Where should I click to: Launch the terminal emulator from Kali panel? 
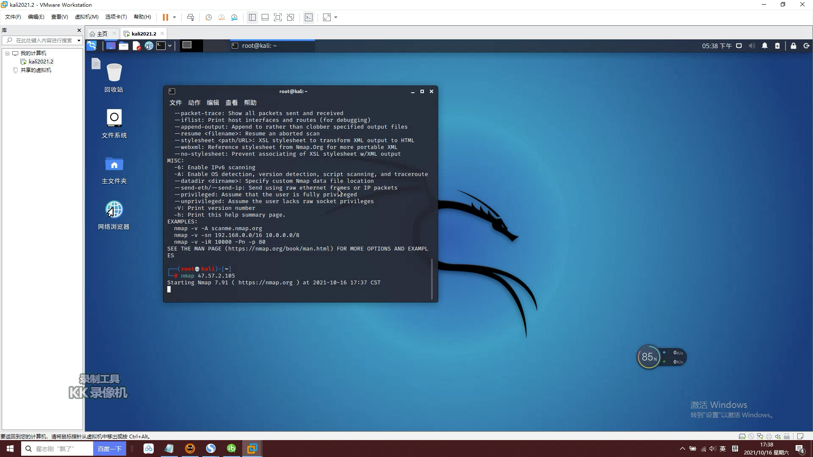click(161, 46)
